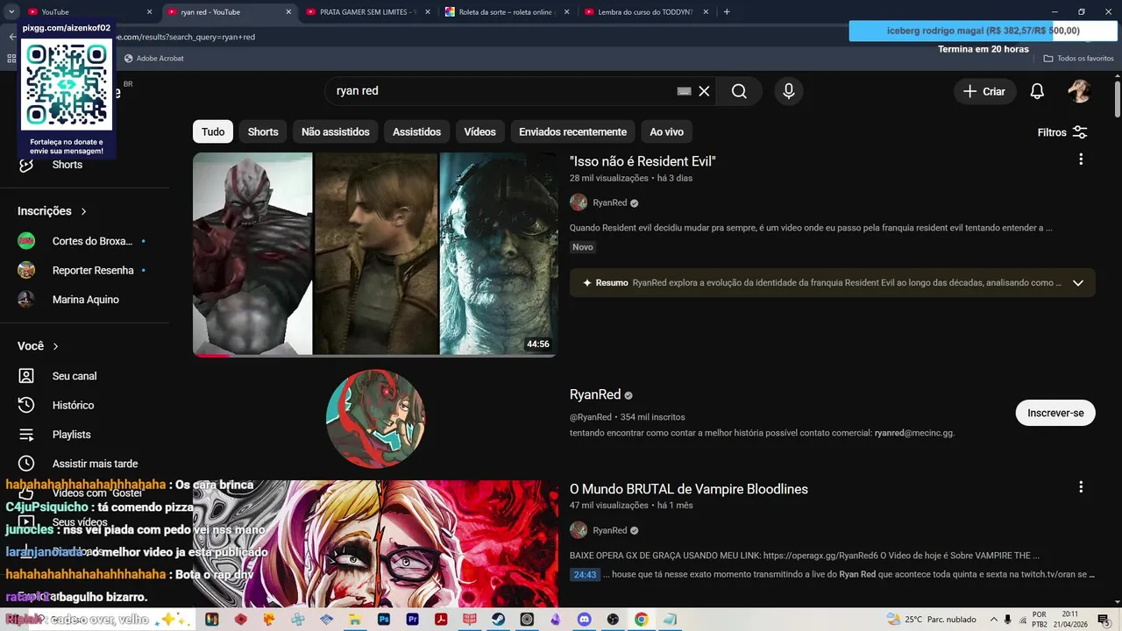Click the Playlists list icon

pos(26,435)
